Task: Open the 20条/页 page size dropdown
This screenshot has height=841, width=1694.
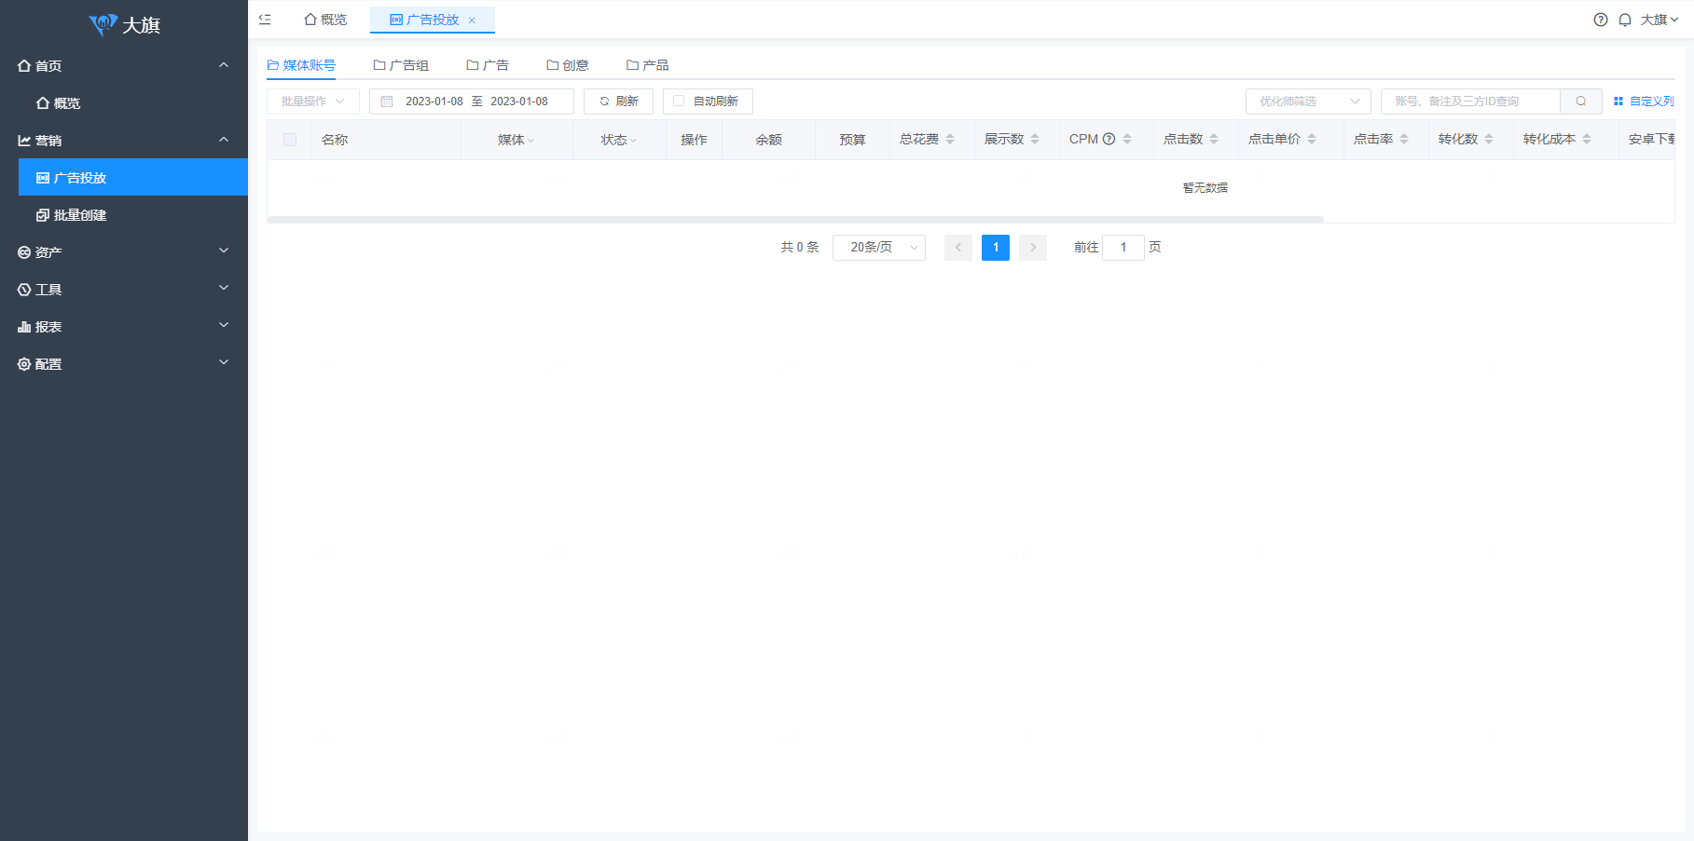Action: (x=878, y=247)
